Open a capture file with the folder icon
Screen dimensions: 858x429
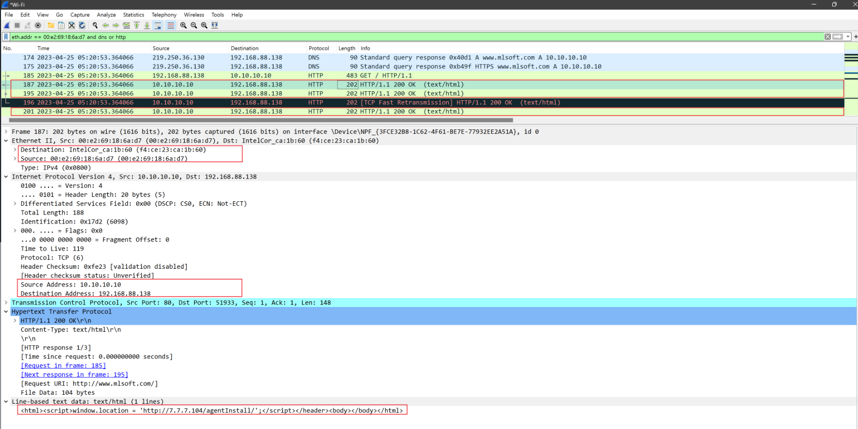51,25
